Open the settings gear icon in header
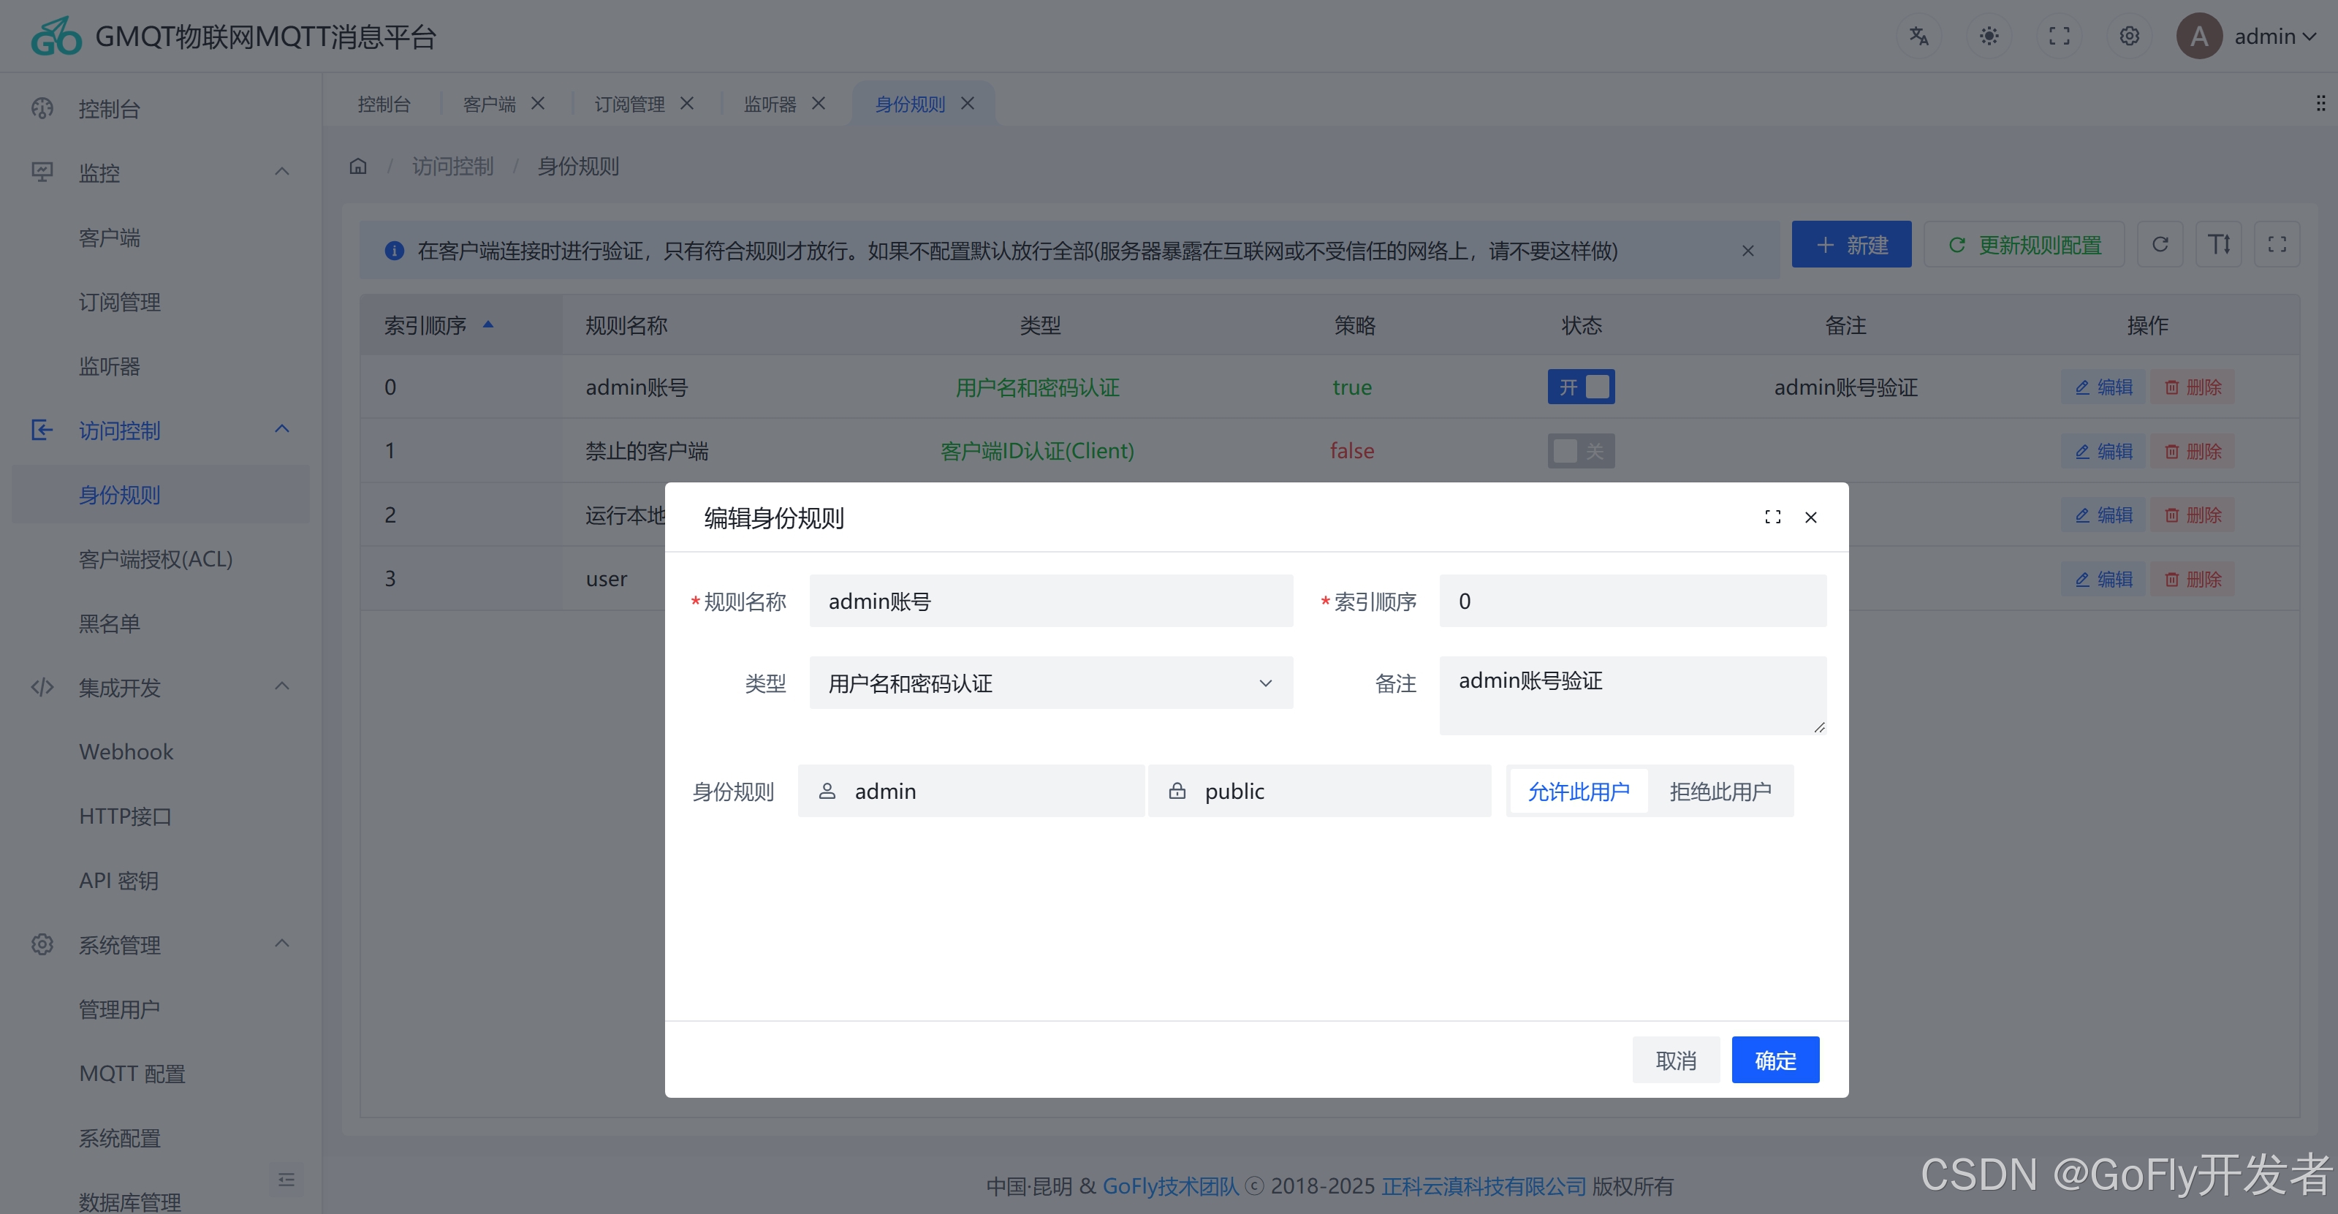This screenshot has height=1214, width=2338. tap(2129, 37)
